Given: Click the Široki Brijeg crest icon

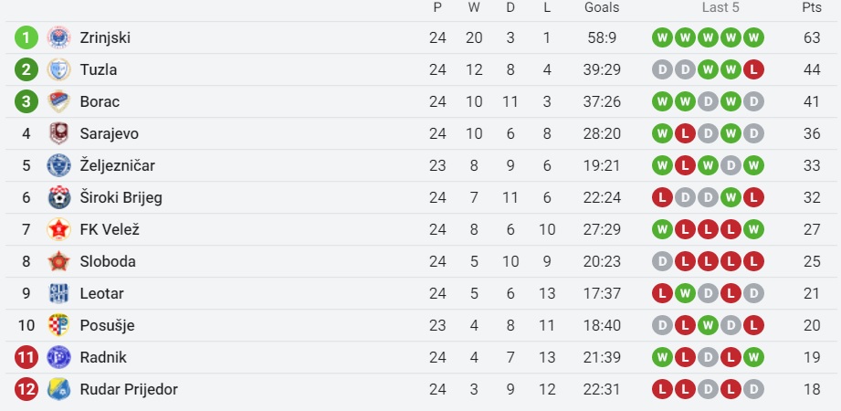Looking at the screenshot, I should [58, 197].
